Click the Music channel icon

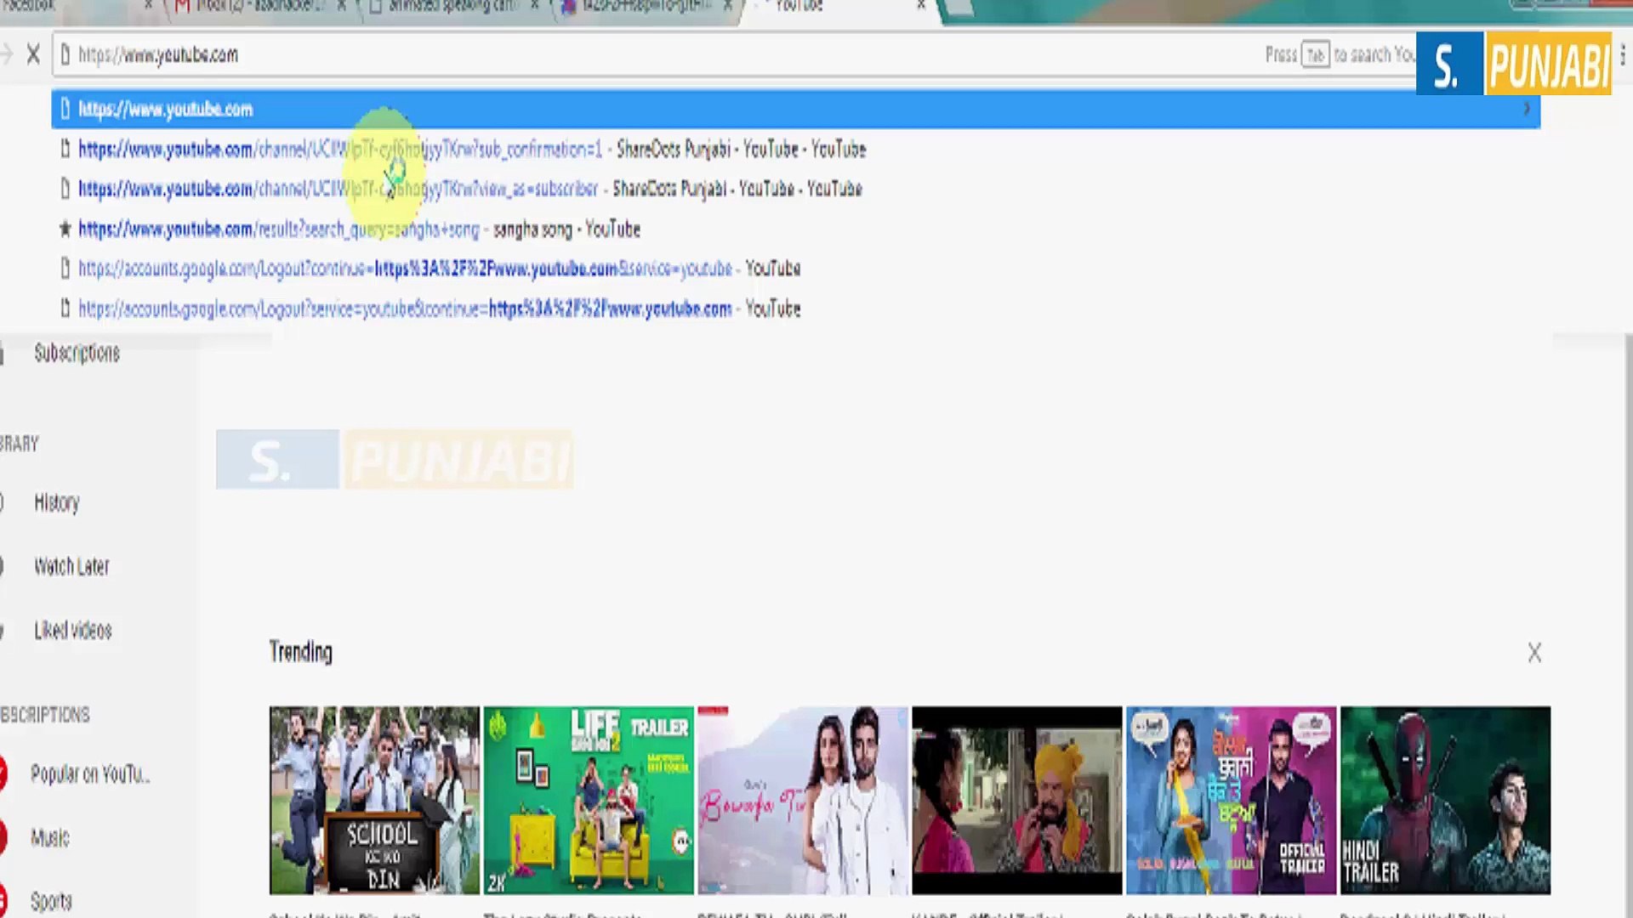tap(3, 837)
